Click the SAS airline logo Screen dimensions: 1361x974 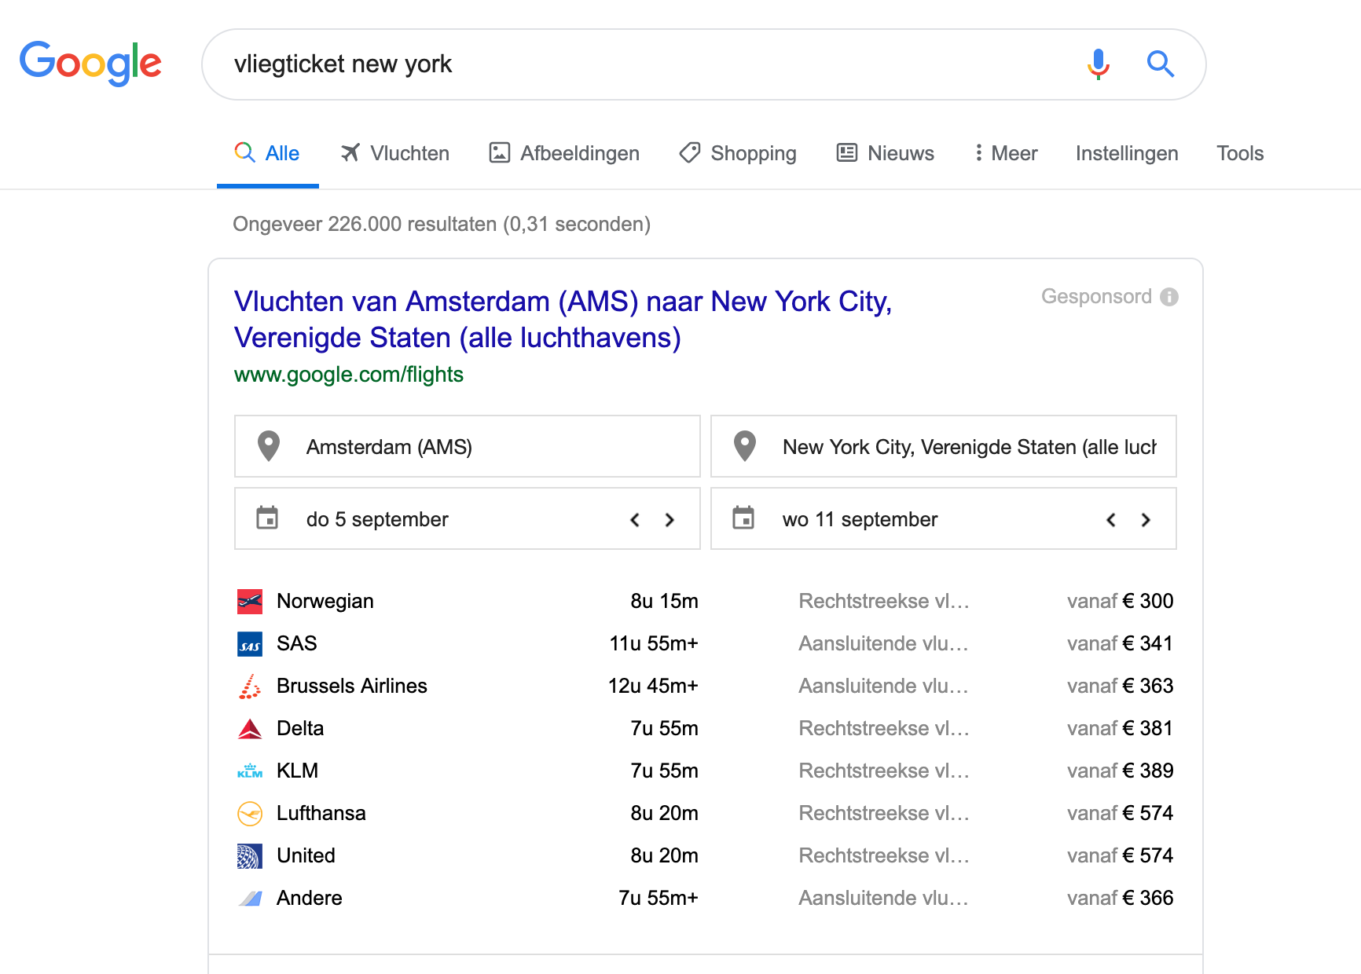250,644
